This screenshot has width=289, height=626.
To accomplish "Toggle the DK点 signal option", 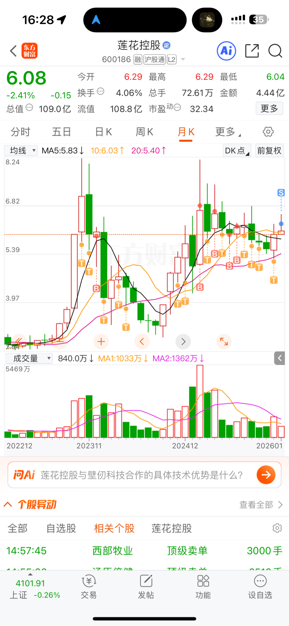I will tap(237, 151).
